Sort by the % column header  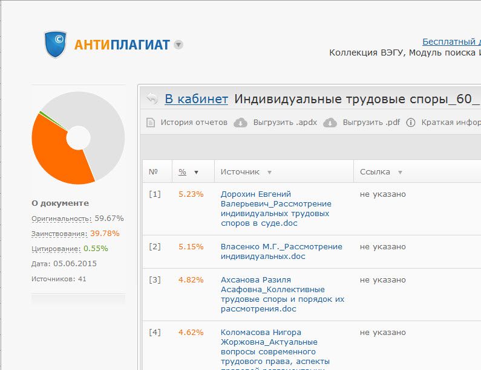183,172
